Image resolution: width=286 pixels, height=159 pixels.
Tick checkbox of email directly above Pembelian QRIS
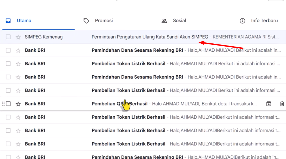click(x=8, y=90)
